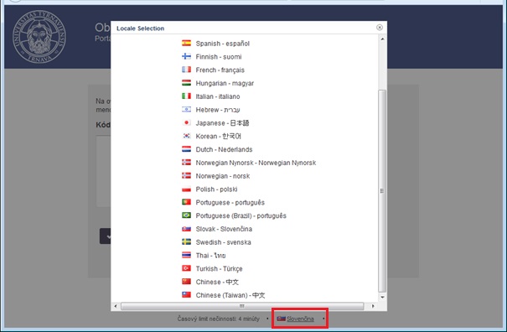Click the horizontal scrollbar right arrow
The image size is (507, 332).
point(373,306)
